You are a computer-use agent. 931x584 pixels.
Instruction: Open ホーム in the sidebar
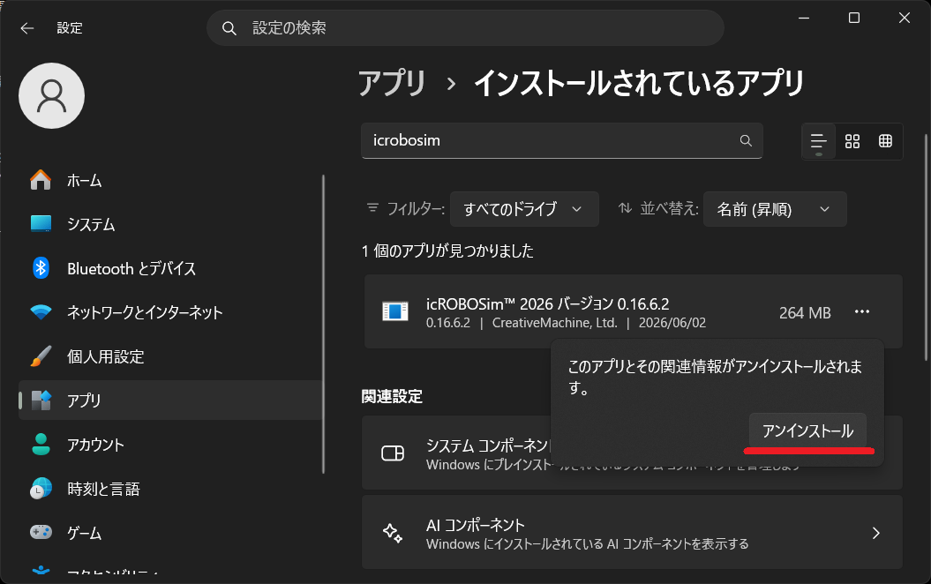[x=169, y=180]
